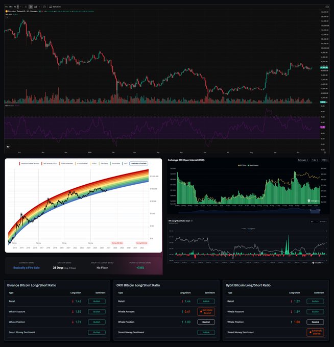This screenshot has height=347, width=334.
Task: Toggle the 'HODL!' rainbow legend item
Action: [94, 163]
